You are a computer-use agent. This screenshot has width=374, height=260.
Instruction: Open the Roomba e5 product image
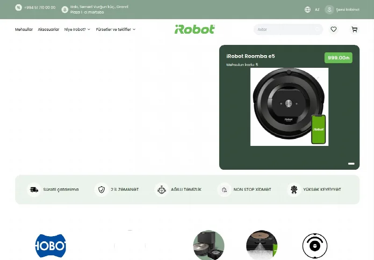(289, 107)
